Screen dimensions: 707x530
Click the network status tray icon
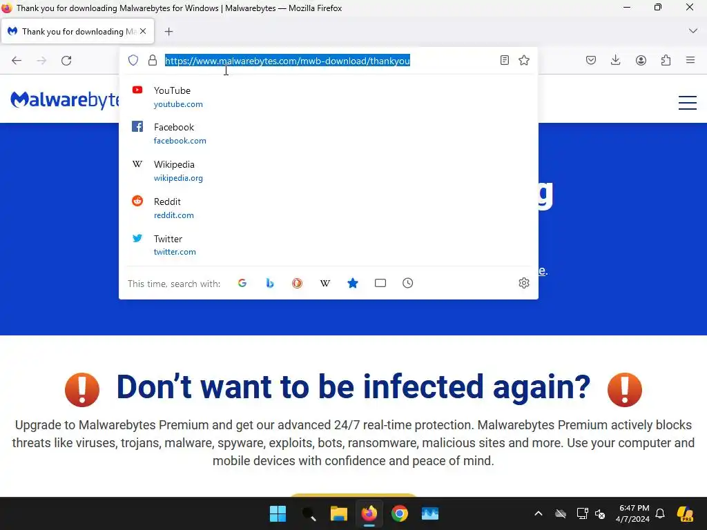pos(582,513)
